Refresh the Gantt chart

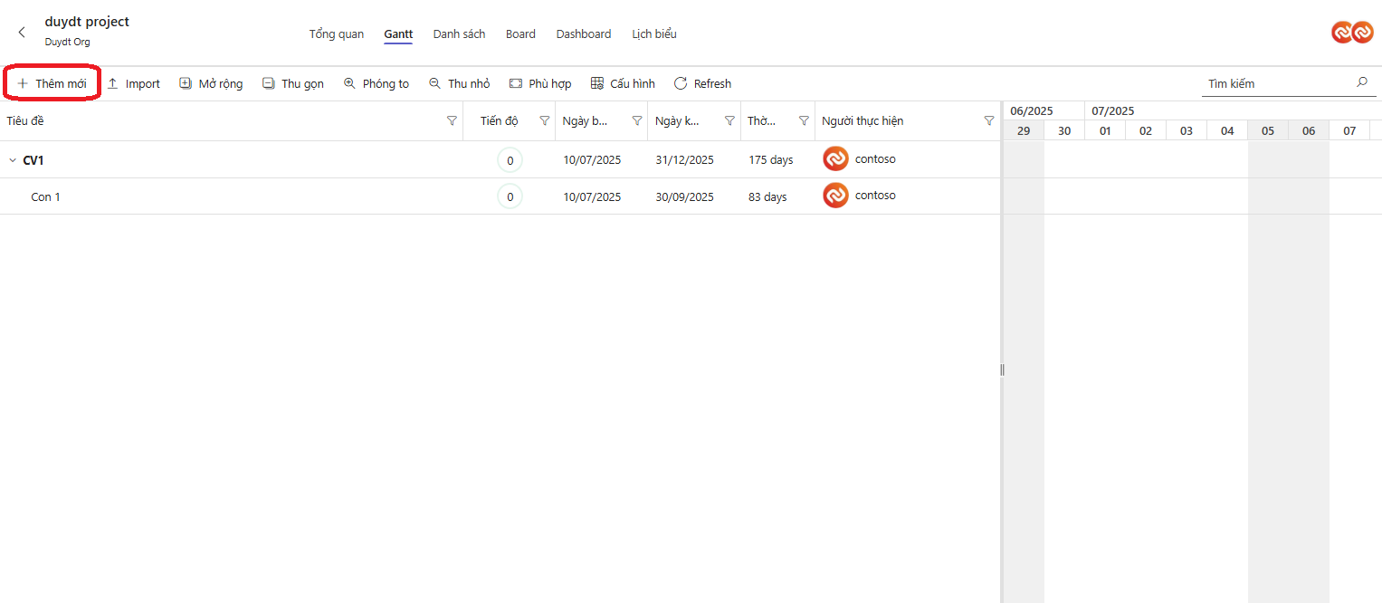point(702,83)
